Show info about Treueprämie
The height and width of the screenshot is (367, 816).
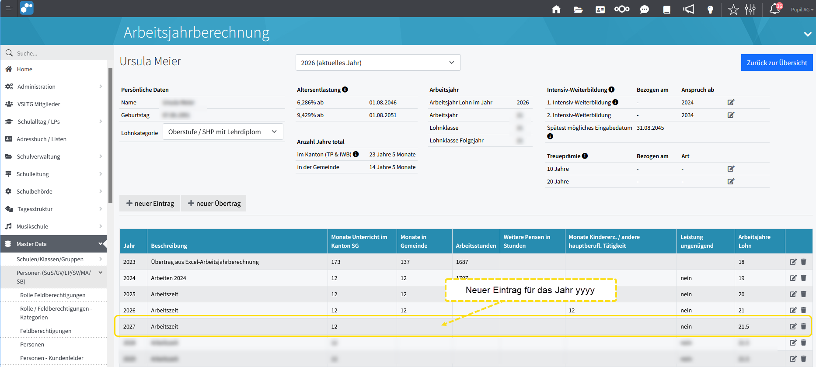click(x=585, y=156)
